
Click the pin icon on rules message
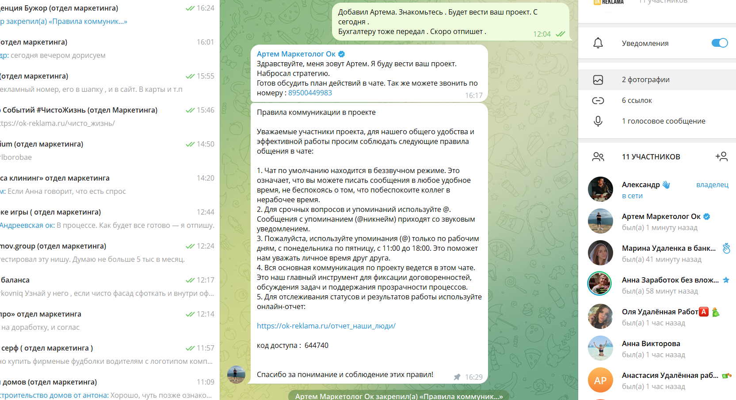point(457,377)
